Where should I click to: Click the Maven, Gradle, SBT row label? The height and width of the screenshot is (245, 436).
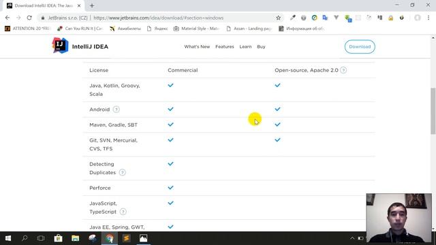[114, 125]
